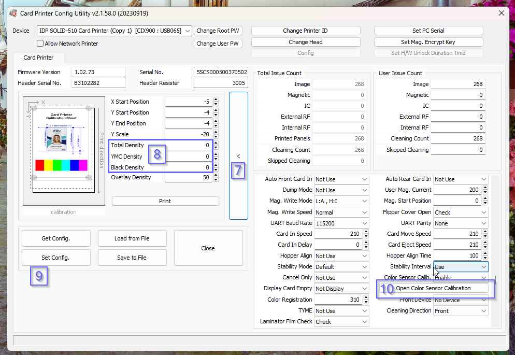
Task: Click the Black Density value field
Action: coord(188,167)
